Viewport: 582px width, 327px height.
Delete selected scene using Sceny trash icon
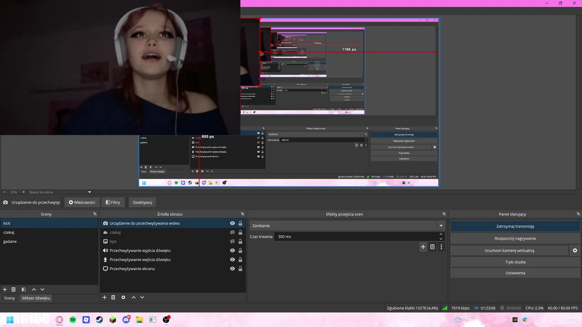[14, 289]
